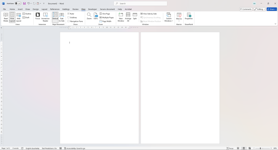Expand the Switch Windows dropdown
The height and width of the screenshot is (150, 278).
click(x=169, y=21)
